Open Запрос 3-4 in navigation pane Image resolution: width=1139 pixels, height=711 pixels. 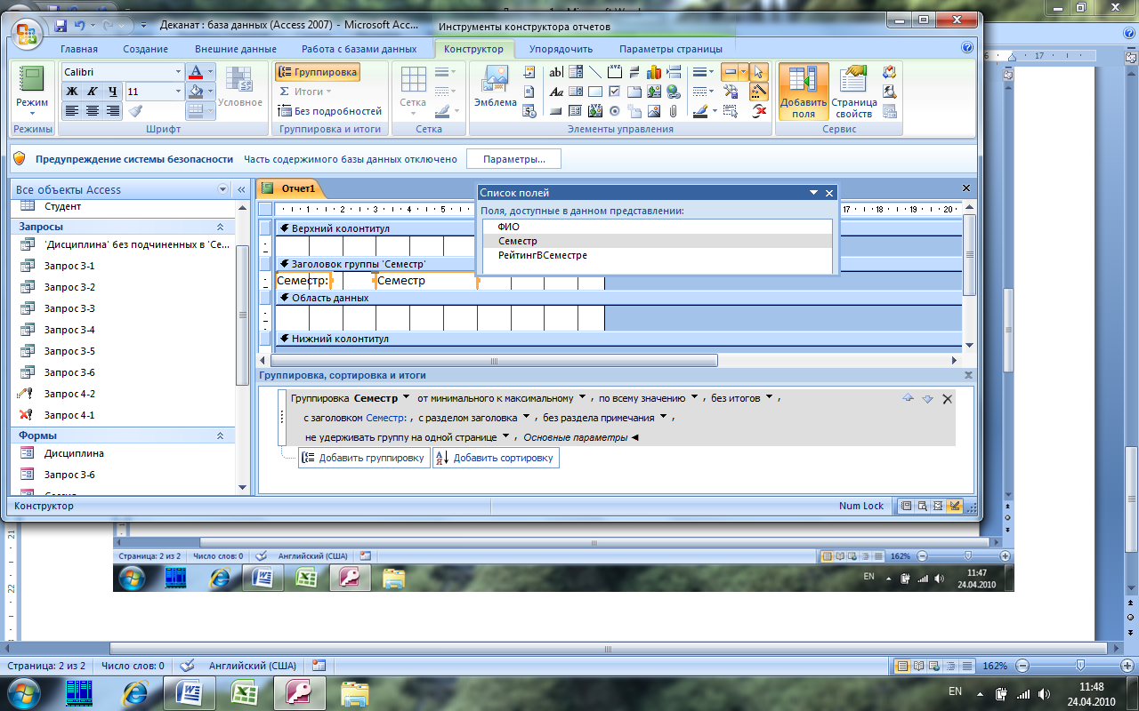pos(69,330)
